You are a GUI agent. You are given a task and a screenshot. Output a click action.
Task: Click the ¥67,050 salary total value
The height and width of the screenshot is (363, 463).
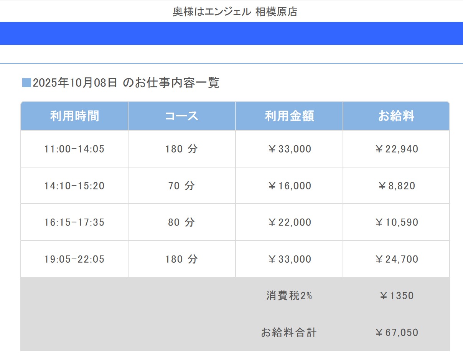pyautogui.click(x=396, y=333)
